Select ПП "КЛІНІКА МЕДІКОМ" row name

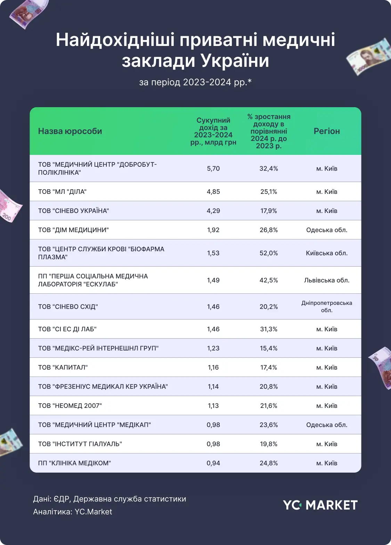[74, 463]
